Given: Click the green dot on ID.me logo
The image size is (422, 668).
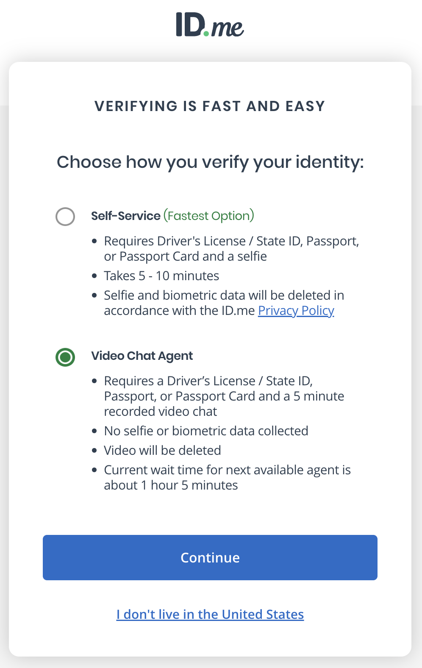Looking at the screenshot, I should (x=206, y=34).
